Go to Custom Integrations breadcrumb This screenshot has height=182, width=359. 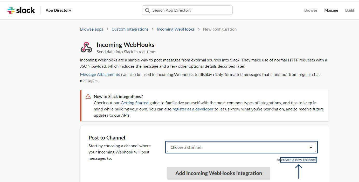tap(130, 29)
